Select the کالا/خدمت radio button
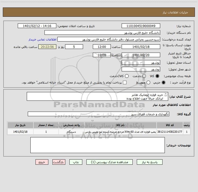 (x=127, y=76)
